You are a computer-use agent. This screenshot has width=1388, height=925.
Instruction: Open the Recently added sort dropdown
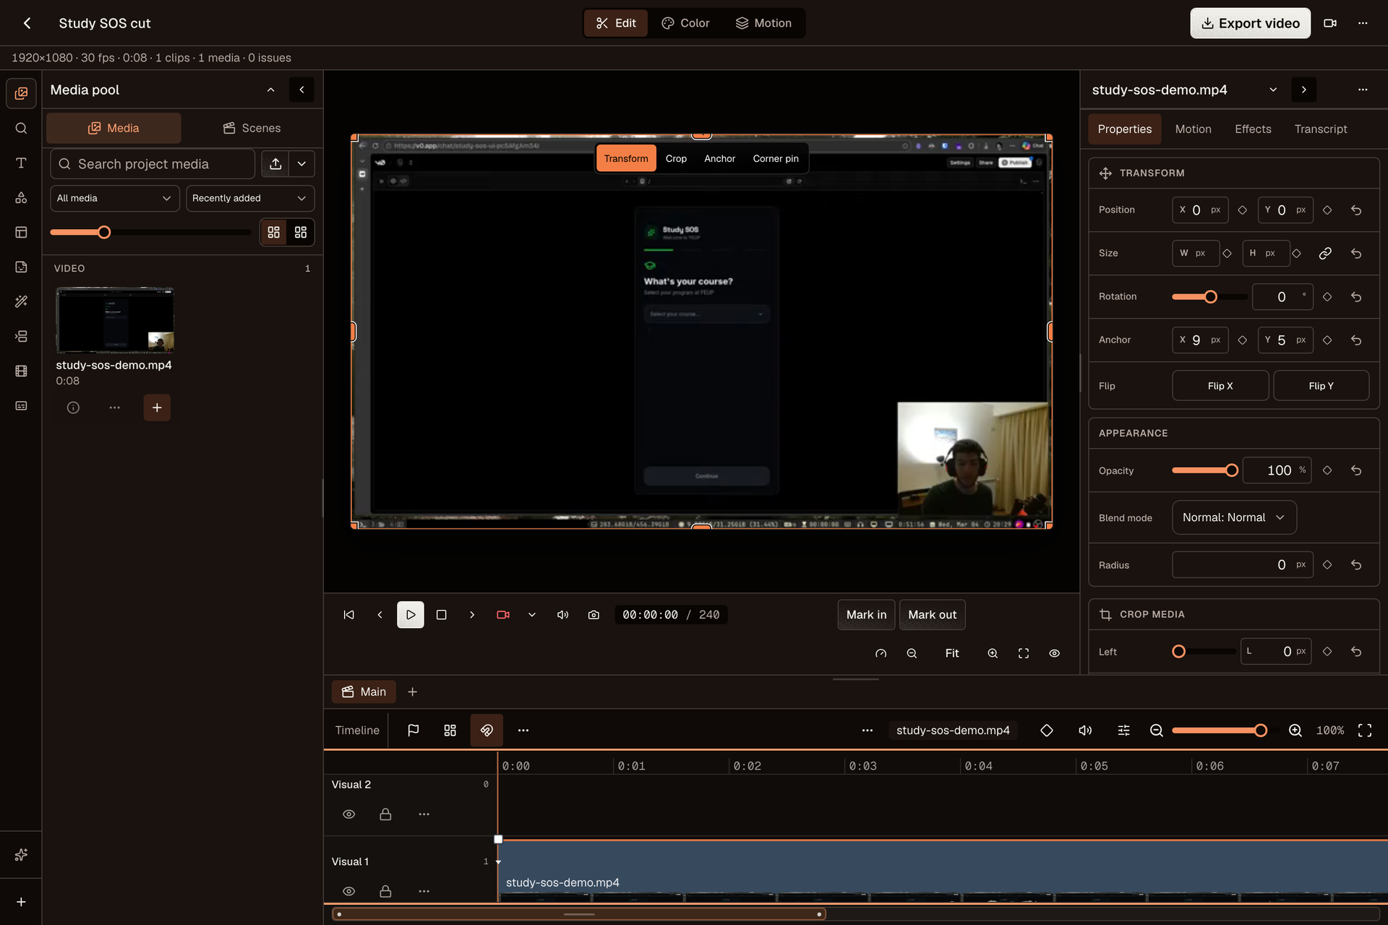click(250, 198)
